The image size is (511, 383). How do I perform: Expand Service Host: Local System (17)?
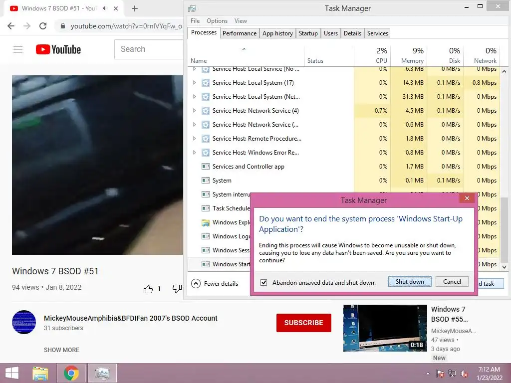[194, 83]
